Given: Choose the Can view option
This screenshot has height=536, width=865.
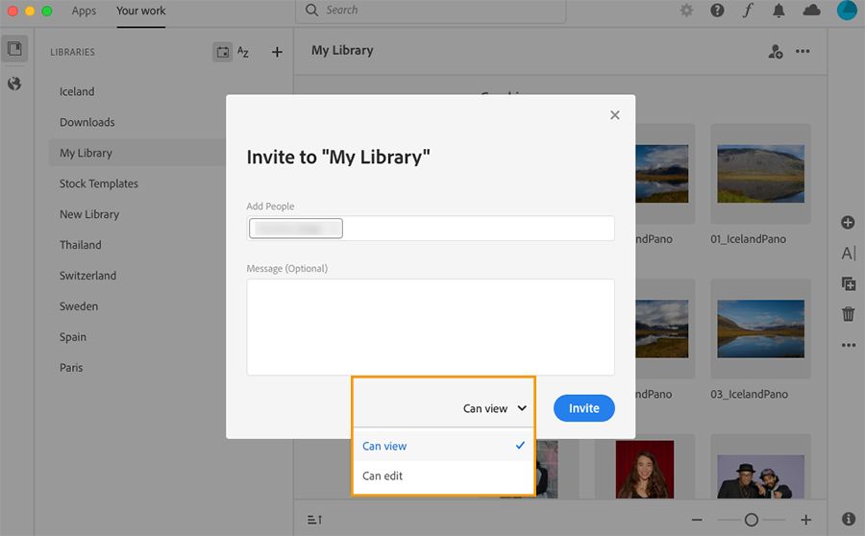Looking at the screenshot, I should point(443,446).
